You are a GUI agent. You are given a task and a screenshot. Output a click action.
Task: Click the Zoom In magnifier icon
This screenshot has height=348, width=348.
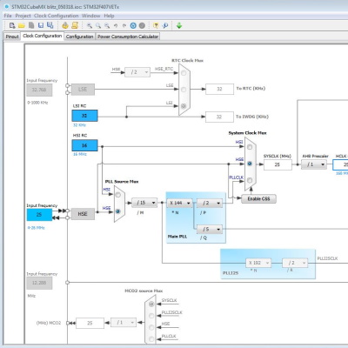coord(90,26)
